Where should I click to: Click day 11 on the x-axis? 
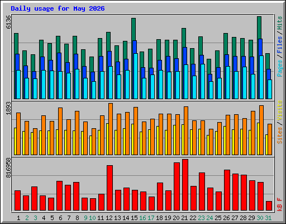pyautogui.click(x=101, y=218)
